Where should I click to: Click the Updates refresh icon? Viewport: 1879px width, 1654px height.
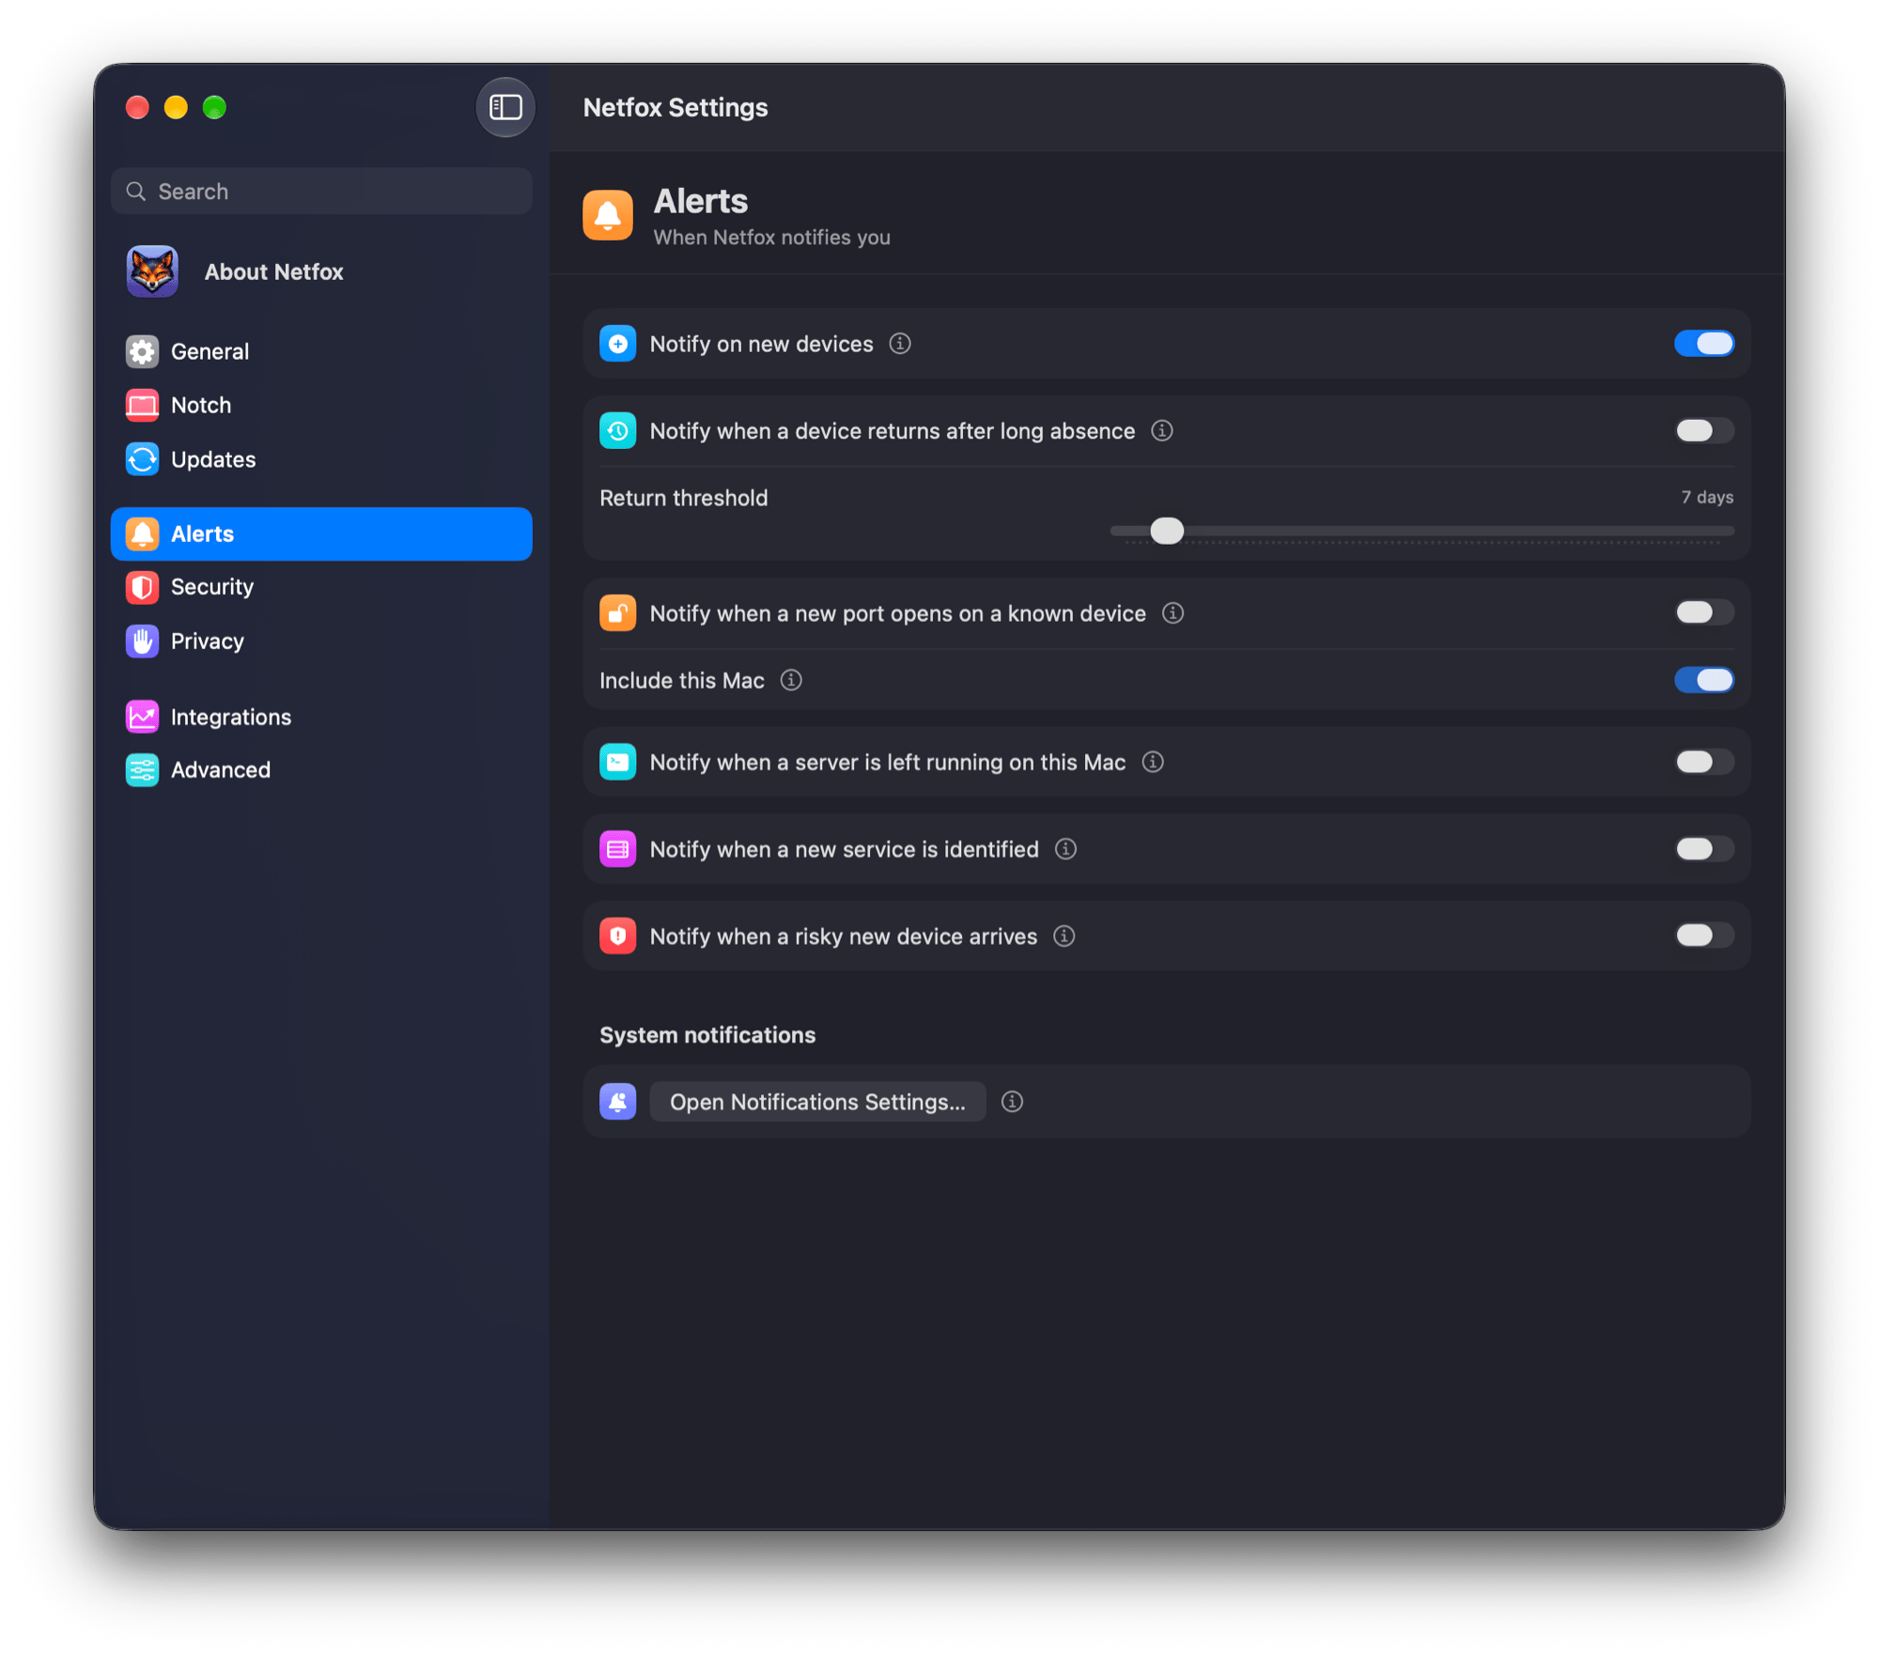(142, 459)
